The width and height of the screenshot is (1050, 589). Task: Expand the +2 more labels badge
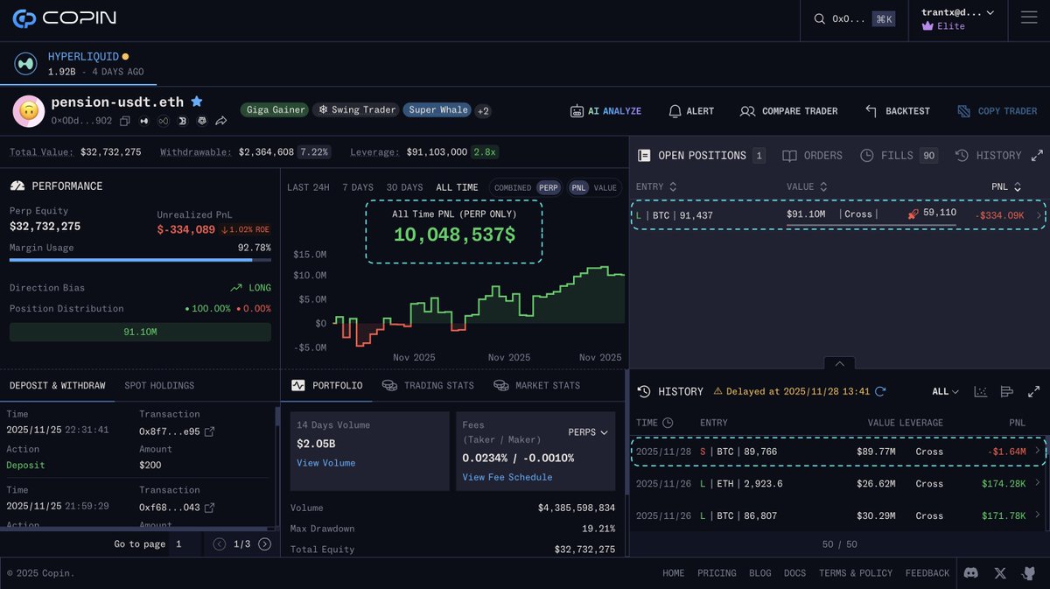pos(483,111)
